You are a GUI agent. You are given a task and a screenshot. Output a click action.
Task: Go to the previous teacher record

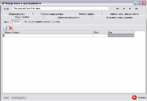[124, 9]
